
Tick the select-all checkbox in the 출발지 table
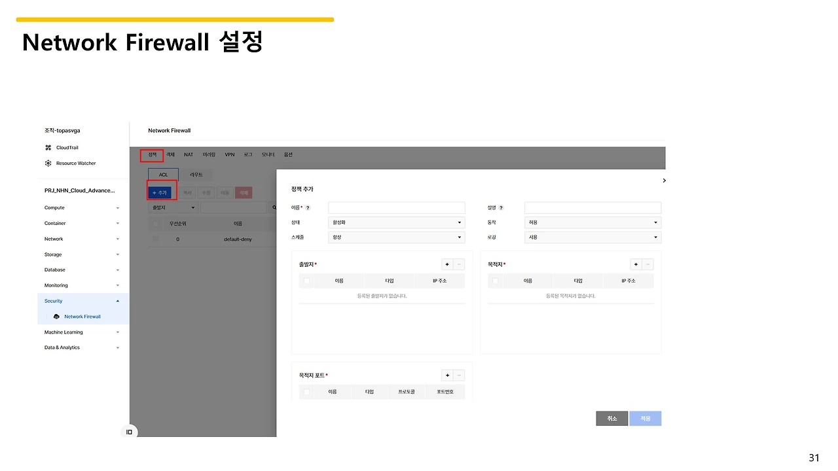[x=306, y=281]
